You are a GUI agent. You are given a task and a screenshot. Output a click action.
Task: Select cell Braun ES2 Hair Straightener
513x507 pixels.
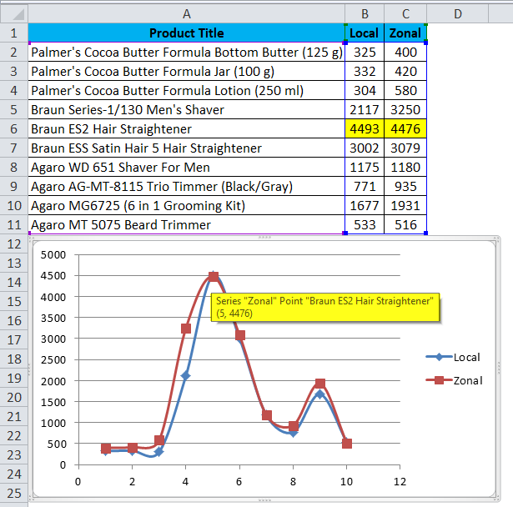click(187, 129)
